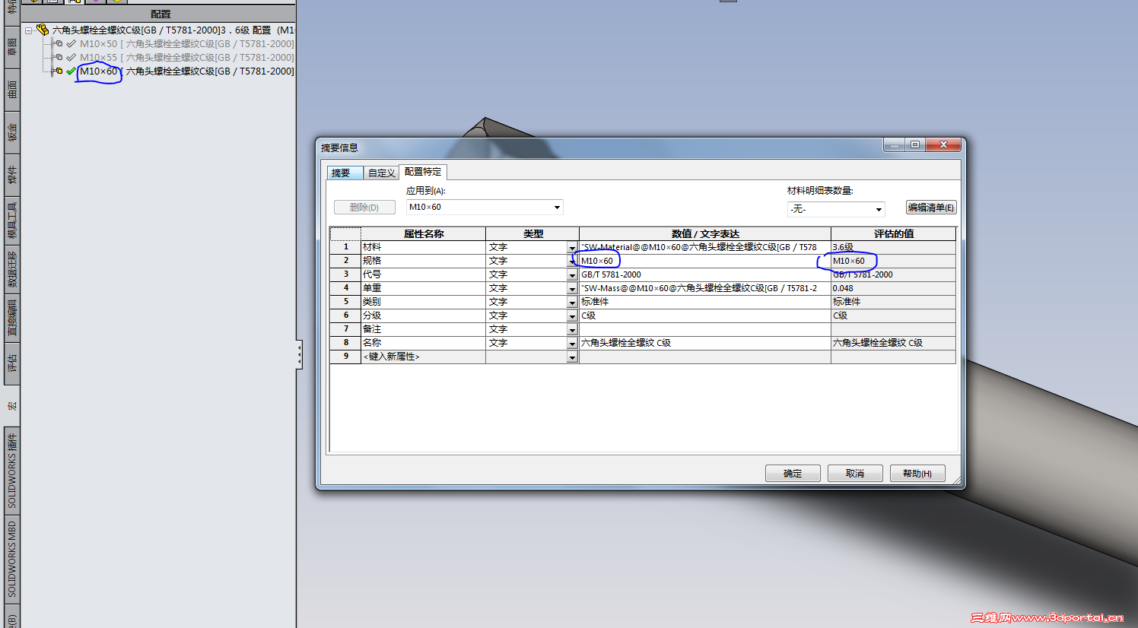The width and height of the screenshot is (1138, 628).
Task: Open the type dropdown for the 分级 row
Action: (x=572, y=316)
